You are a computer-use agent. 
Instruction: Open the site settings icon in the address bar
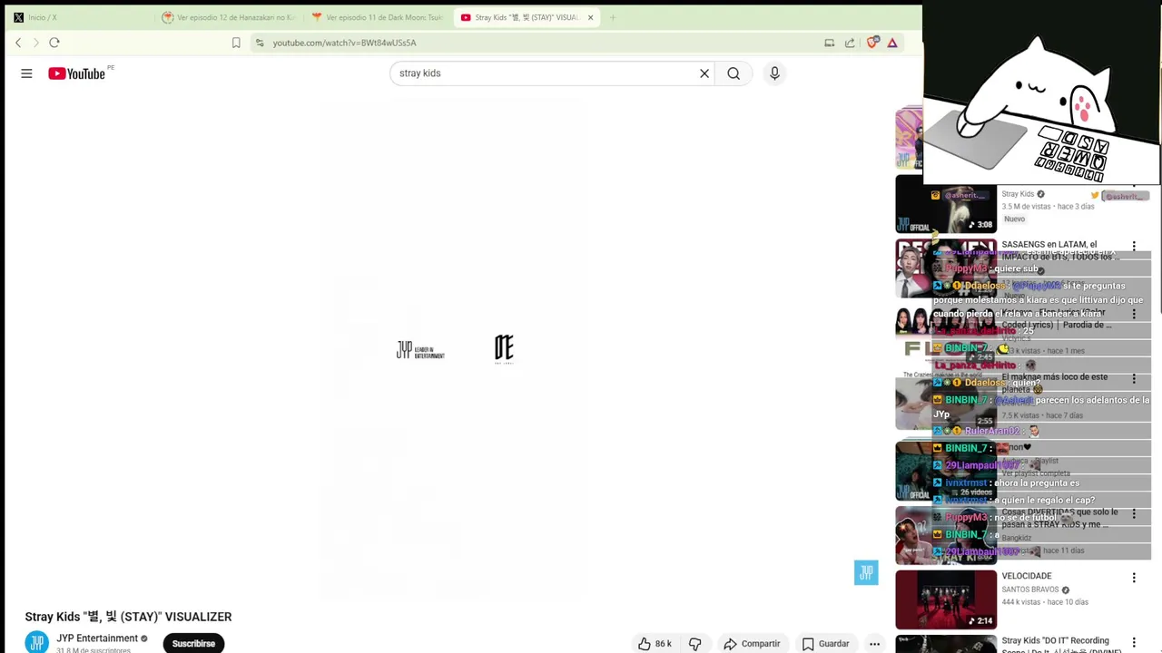click(260, 43)
